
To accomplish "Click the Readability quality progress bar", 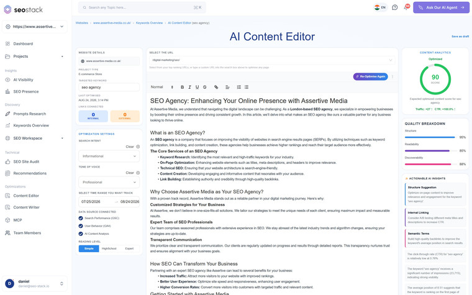I will click(431, 151).
